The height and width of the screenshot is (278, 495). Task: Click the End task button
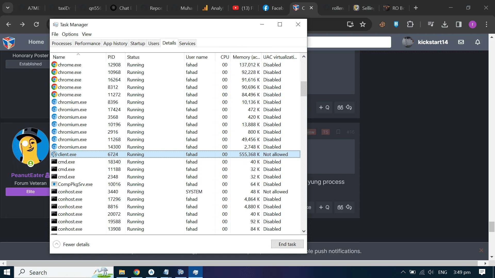coord(287,244)
